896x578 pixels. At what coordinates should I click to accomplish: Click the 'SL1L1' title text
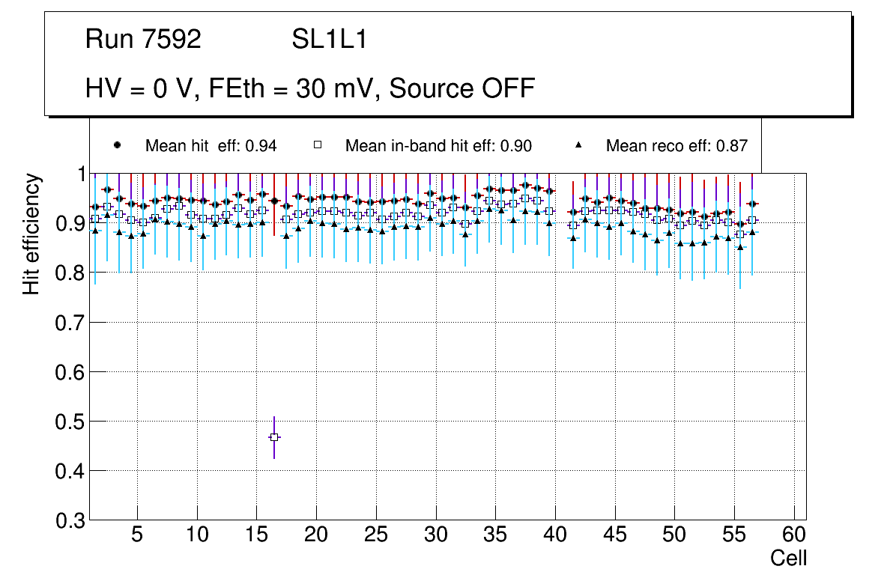click(x=329, y=40)
